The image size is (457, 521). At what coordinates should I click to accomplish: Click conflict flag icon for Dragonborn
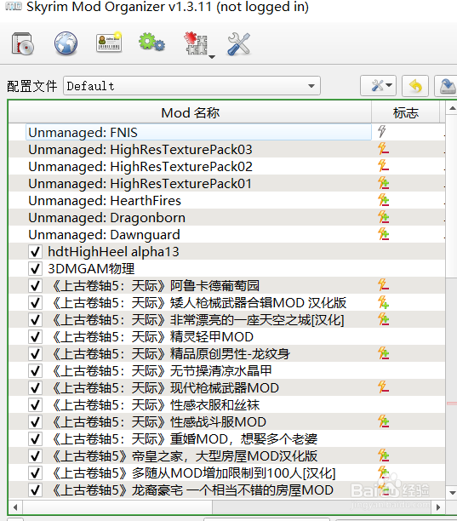pyautogui.click(x=383, y=216)
